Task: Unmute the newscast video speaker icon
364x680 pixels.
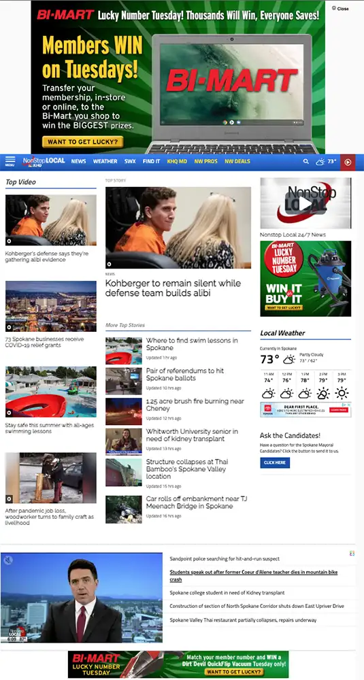Action: coord(8,561)
